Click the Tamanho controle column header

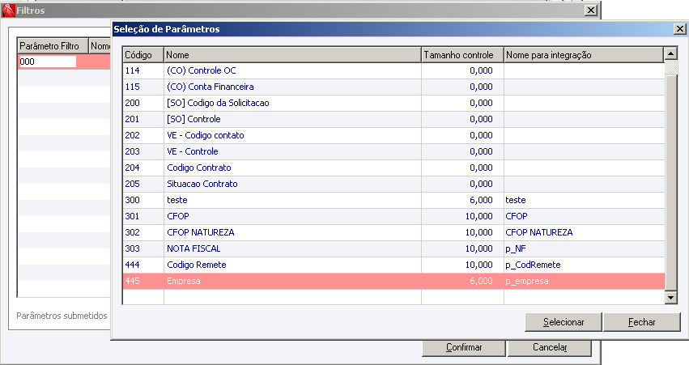click(462, 55)
